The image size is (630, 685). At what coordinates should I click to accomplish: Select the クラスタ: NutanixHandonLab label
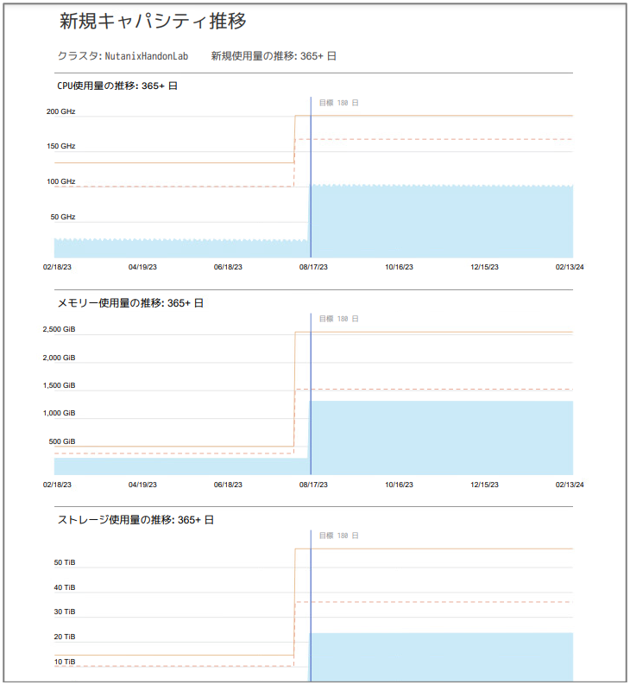click(123, 56)
